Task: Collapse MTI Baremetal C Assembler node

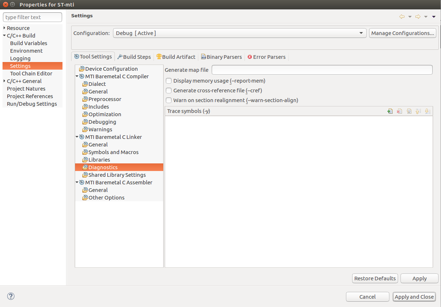Action: (x=77, y=183)
